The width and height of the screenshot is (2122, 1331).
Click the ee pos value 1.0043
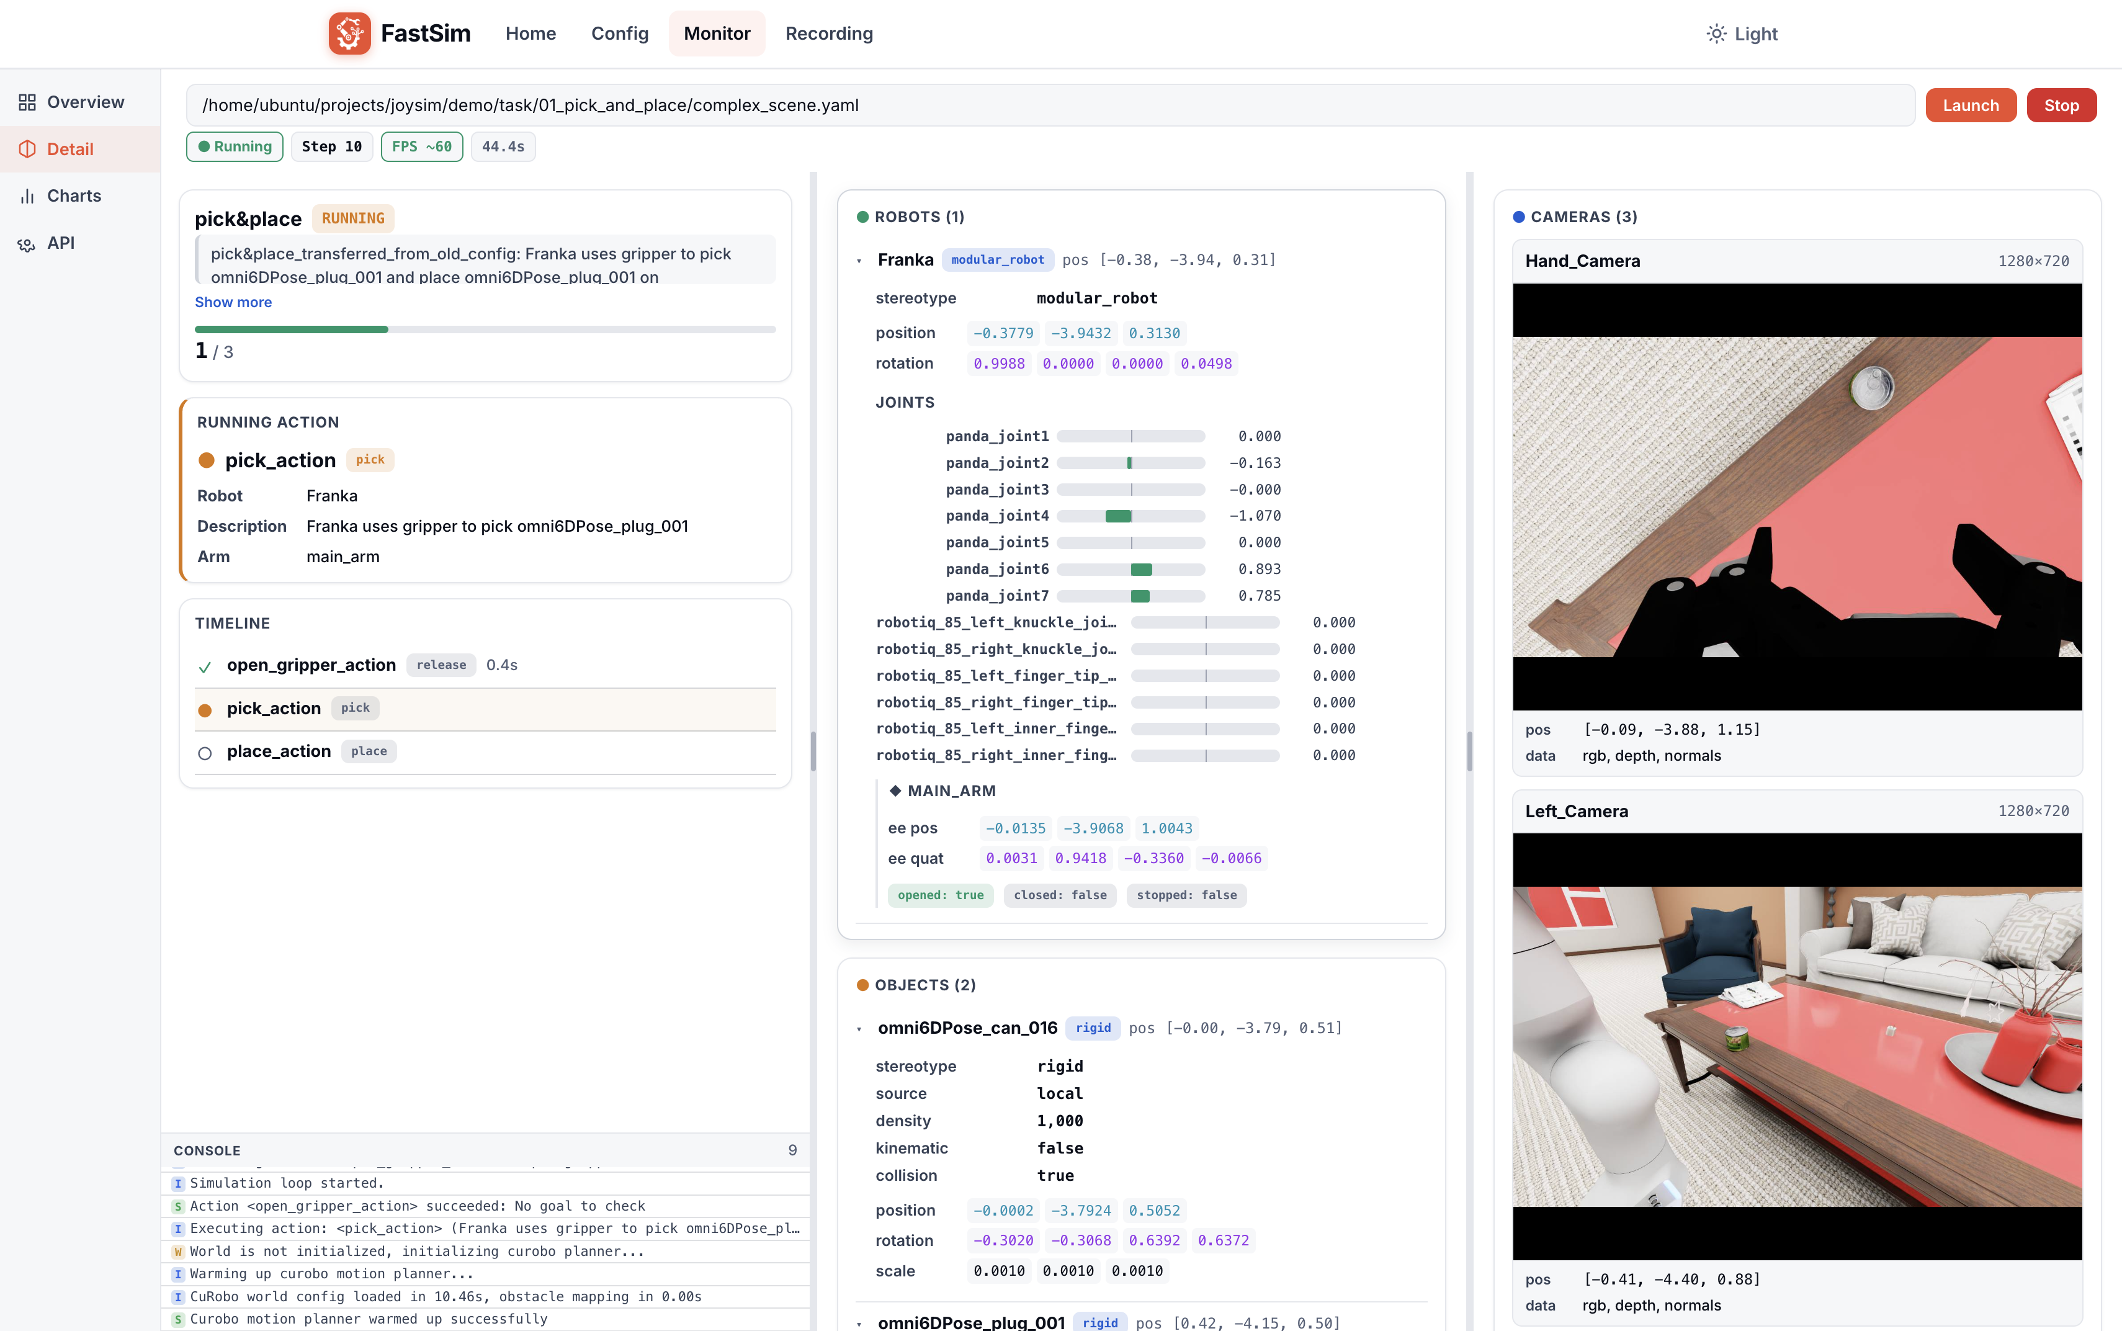[1166, 828]
